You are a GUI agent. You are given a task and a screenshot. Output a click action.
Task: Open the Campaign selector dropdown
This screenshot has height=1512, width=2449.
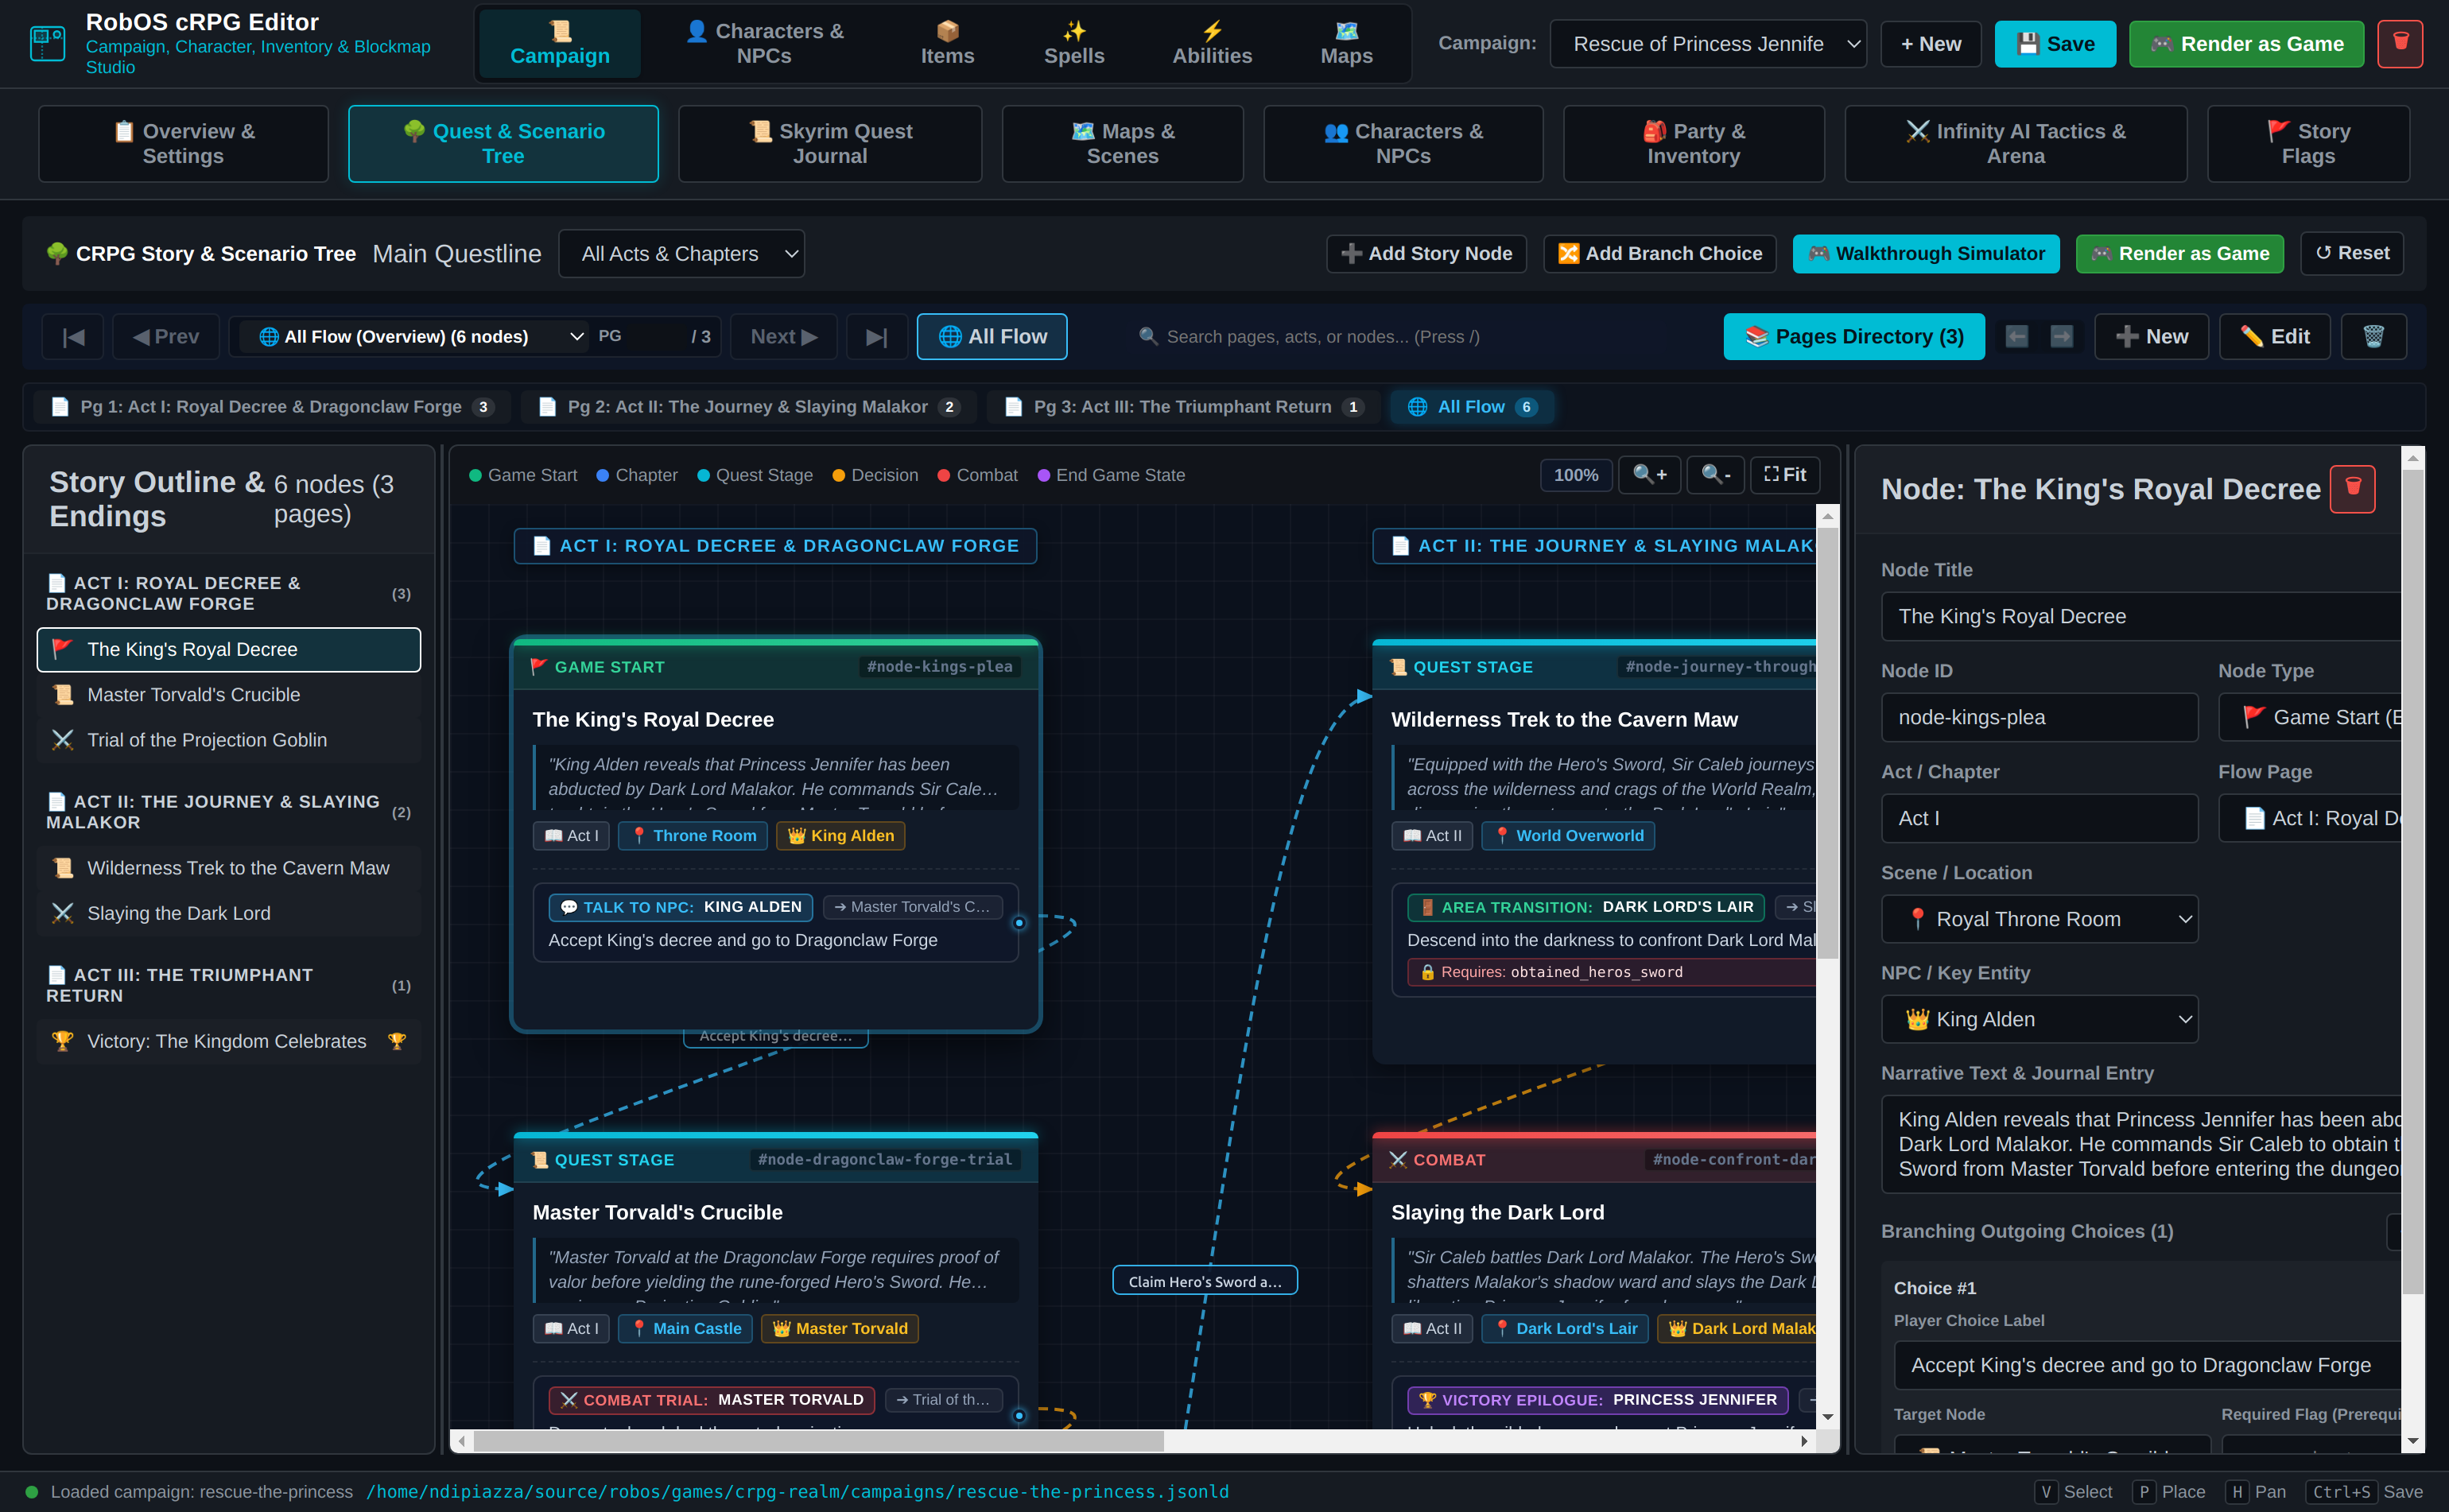(x=1708, y=44)
